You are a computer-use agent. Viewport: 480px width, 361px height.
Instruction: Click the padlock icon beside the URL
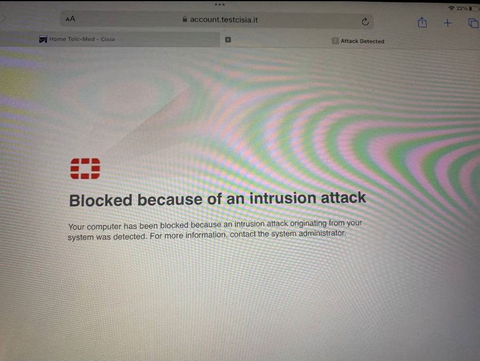pyautogui.click(x=185, y=19)
